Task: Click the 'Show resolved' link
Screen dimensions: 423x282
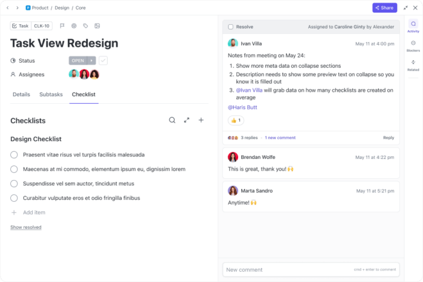Action: [x=26, y=227]
